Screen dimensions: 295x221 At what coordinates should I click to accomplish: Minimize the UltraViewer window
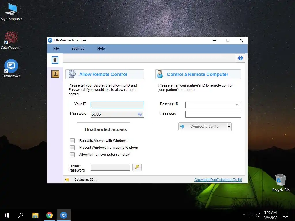pyautogui.click(x=215, y=40)
